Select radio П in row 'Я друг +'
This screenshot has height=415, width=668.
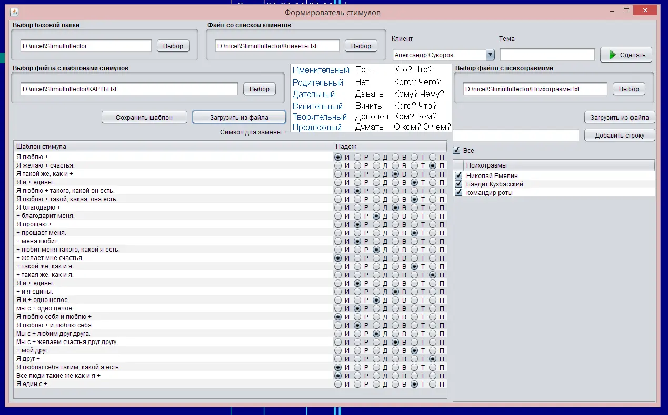pos(433,358)
